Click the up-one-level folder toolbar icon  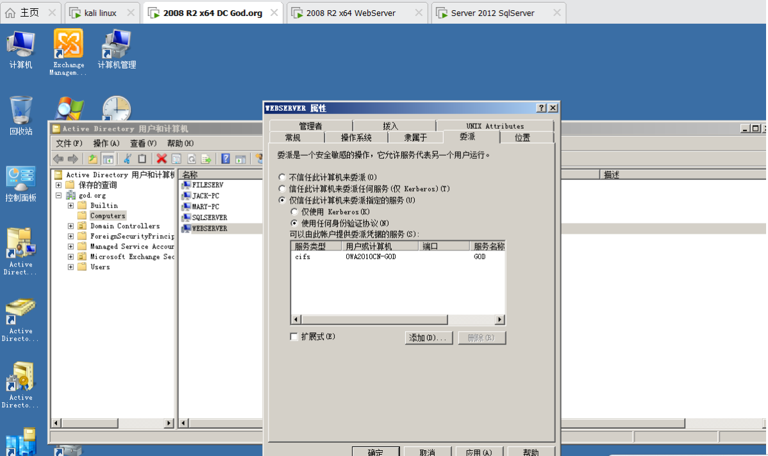click(92, 159)
